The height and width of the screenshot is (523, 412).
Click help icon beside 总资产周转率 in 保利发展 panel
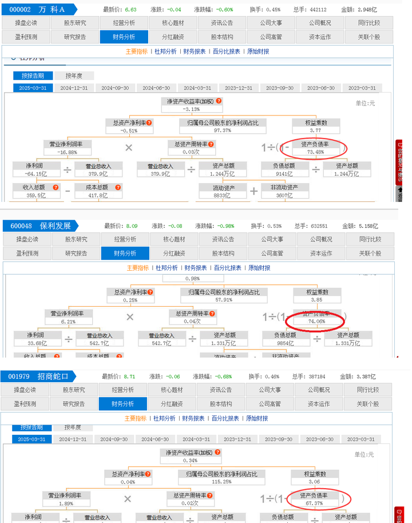coord(212,314)
